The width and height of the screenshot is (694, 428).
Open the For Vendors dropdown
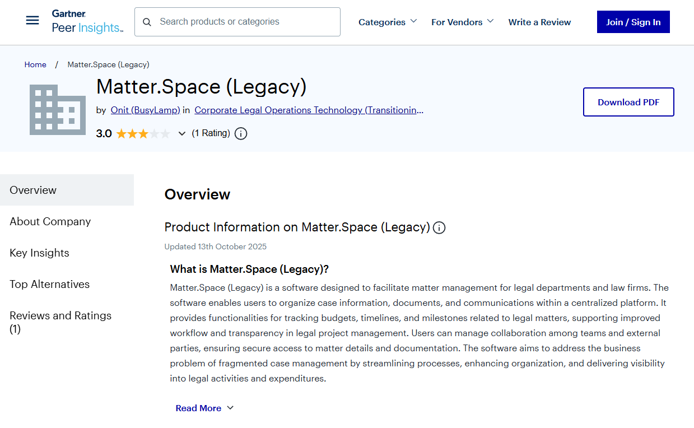(x=462, y=22)
